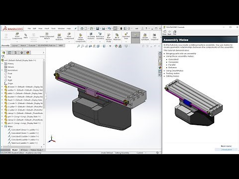
Task: Open Insert Components dropdown arrow
Action: [17, 41]
